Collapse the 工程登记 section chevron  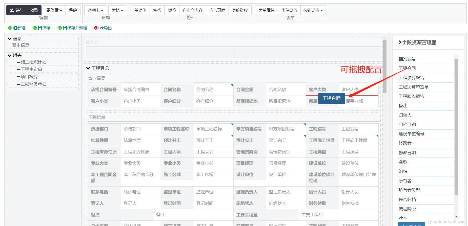pos(88,68)
